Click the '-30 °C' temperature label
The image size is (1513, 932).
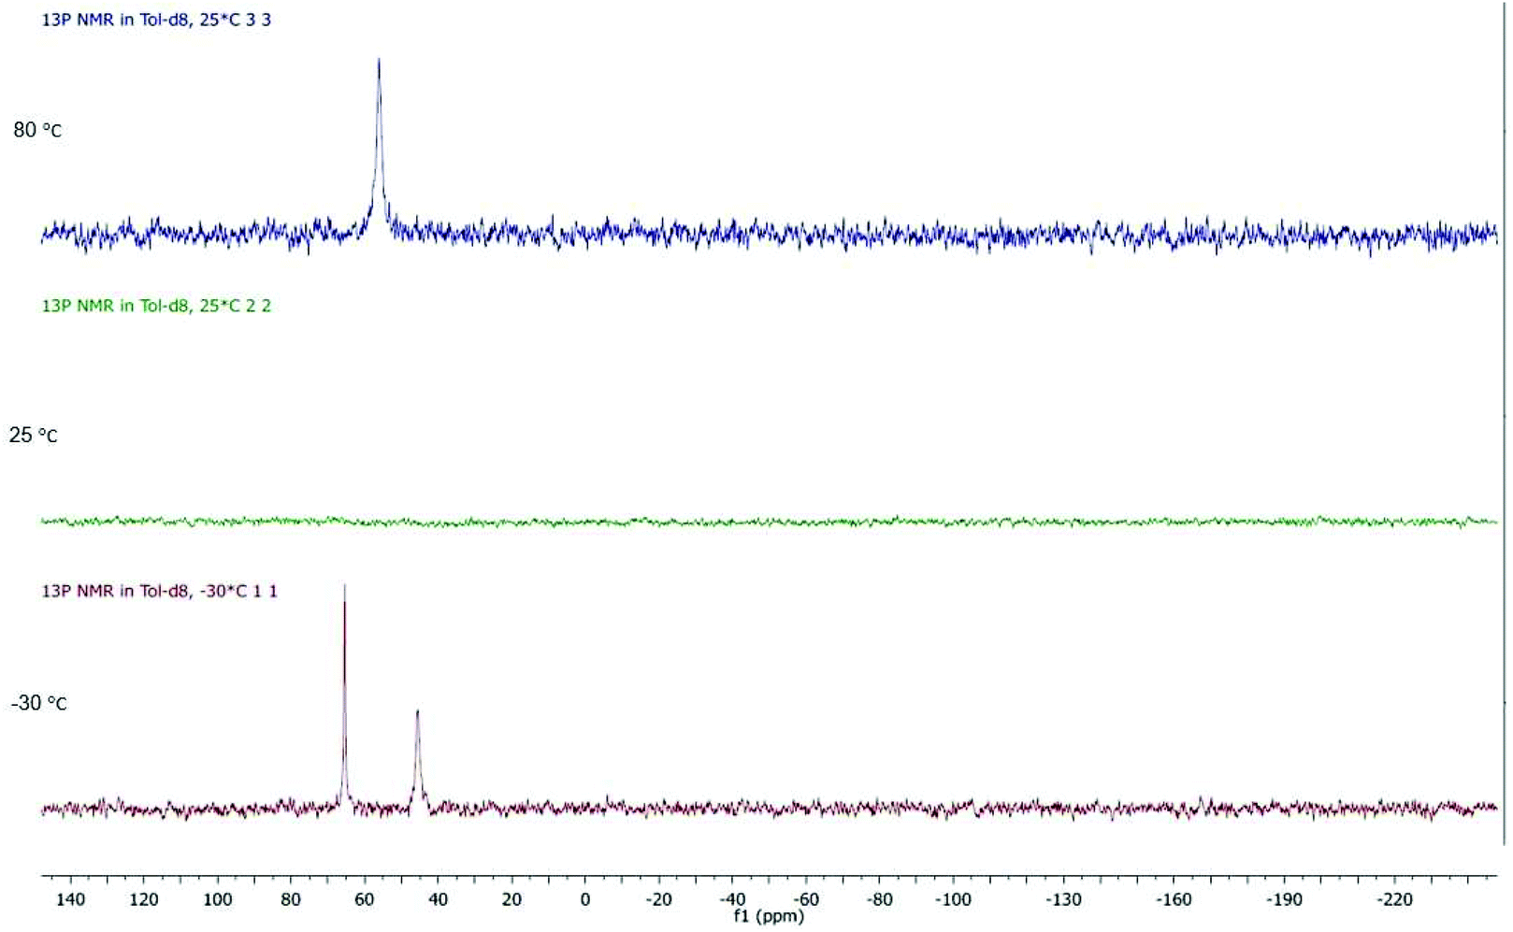pyautogui.click(x=39, y=703)
